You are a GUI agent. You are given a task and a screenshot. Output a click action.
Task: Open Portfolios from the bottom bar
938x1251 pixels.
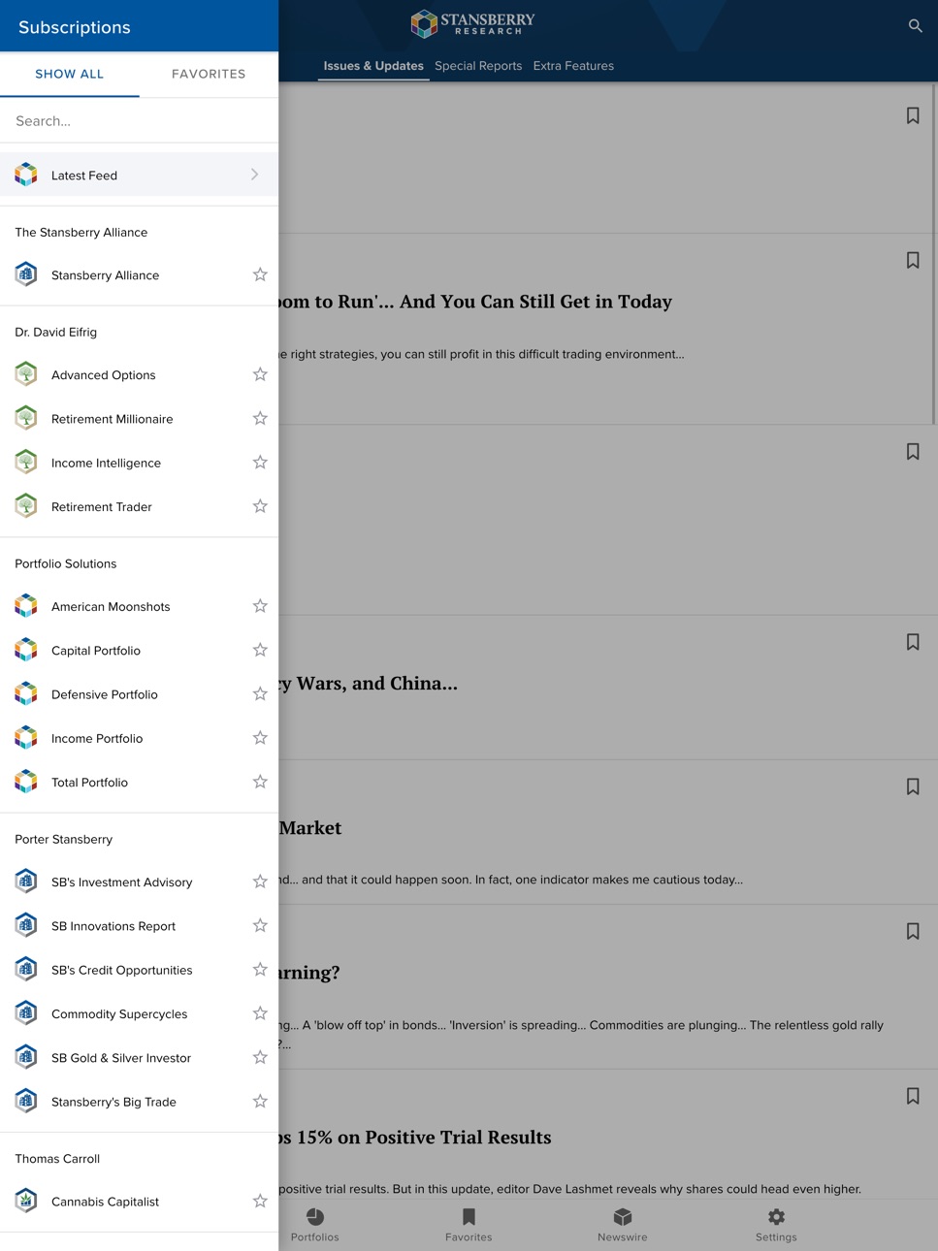(315, 1225)
